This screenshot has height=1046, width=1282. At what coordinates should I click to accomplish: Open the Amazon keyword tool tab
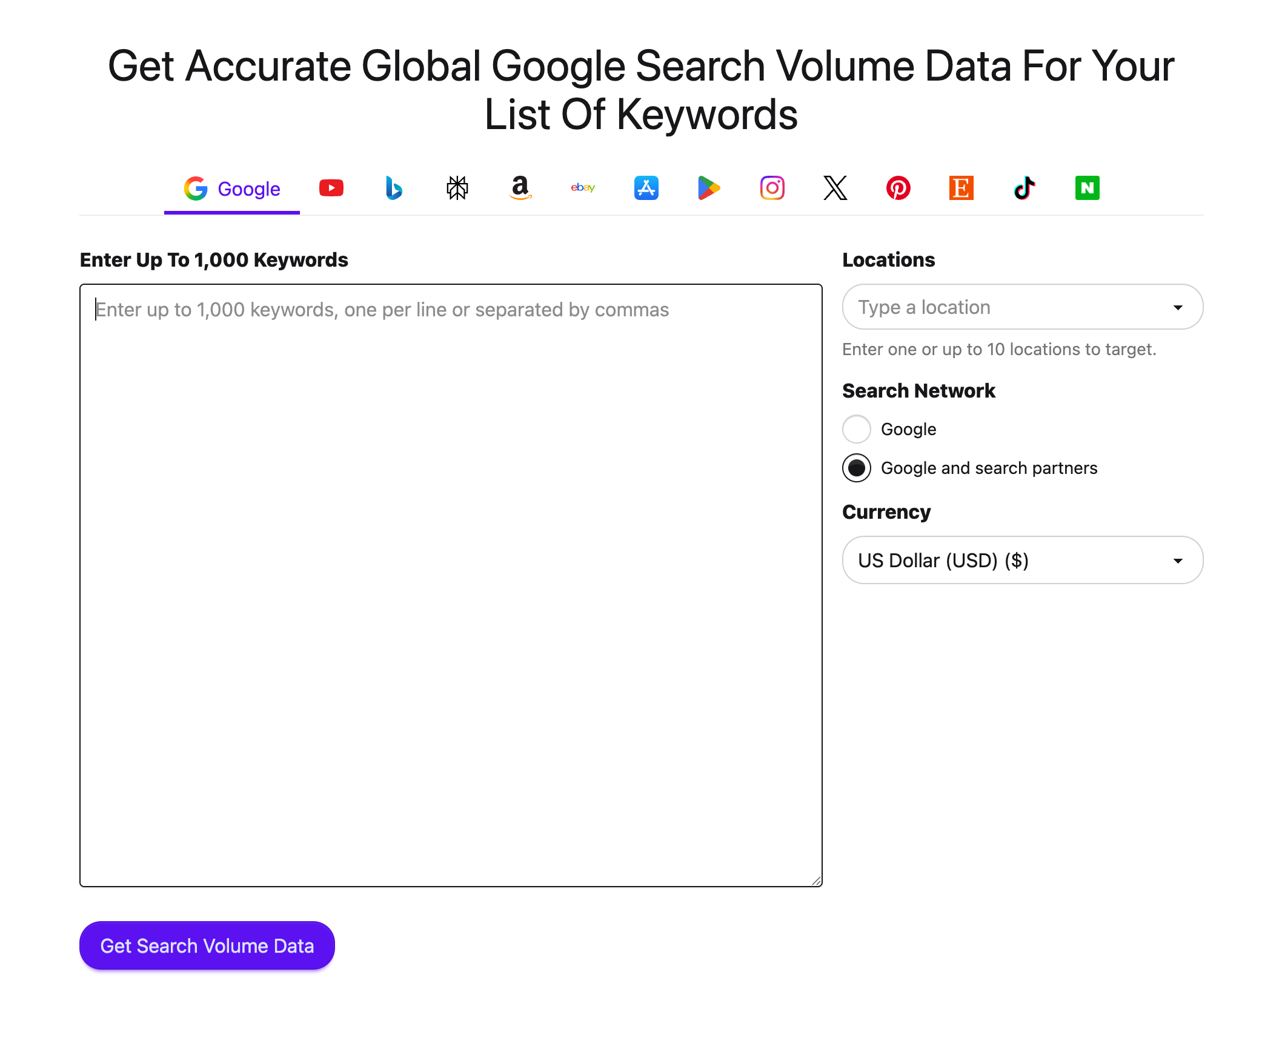520,188
